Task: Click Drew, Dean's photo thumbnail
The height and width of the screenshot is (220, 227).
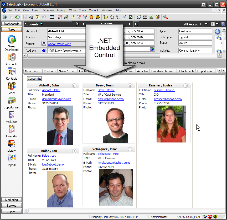Action: click(x=116, y=124)
